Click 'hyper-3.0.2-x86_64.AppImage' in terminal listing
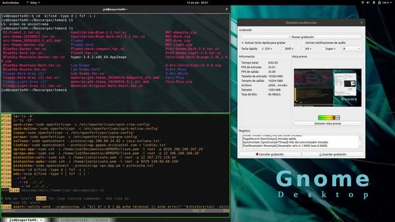This screenshot has height=222, width=395. click(99, 57)
